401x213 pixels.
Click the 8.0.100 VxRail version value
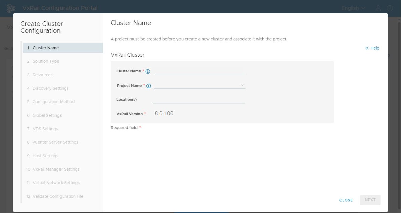(x=164, y=113)
